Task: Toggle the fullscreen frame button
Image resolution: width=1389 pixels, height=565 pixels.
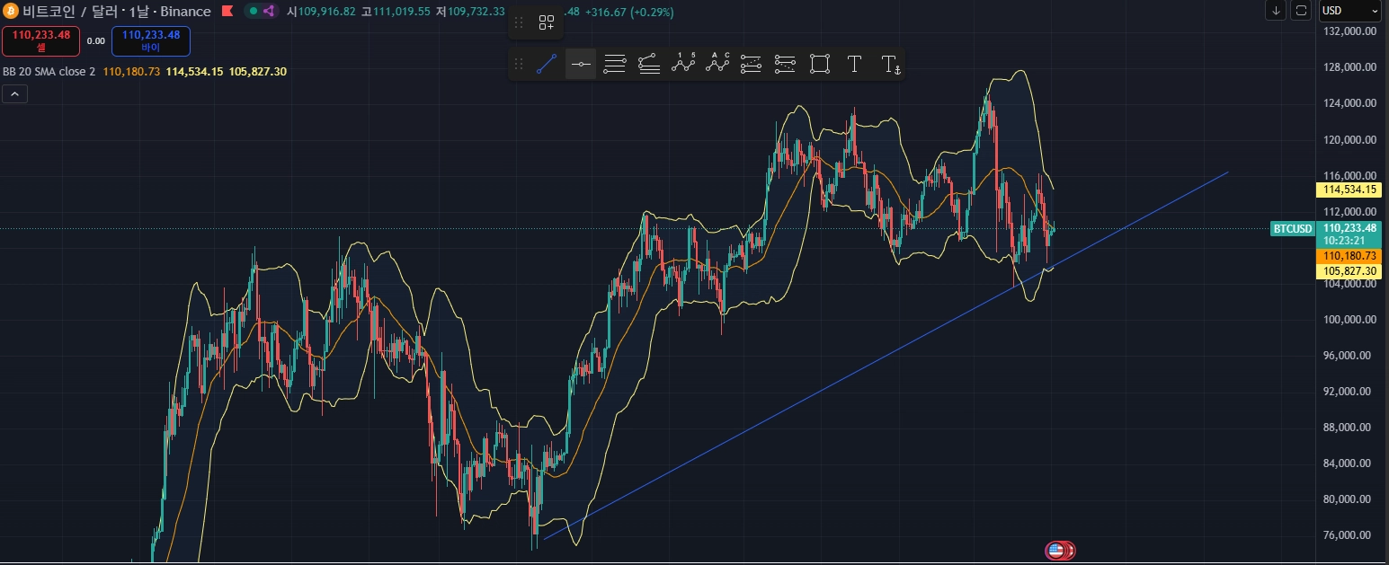Action: pyautogui.click(x=1300, y=11)
